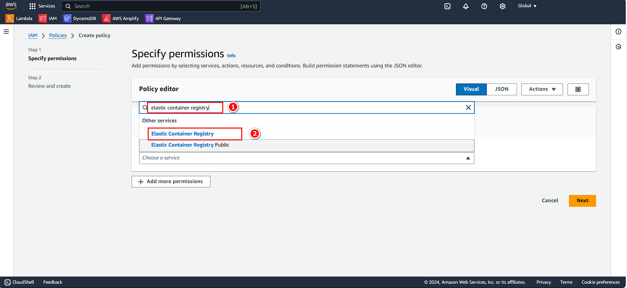Click the orange Next button
Viewport: 627px width, 288px height.
tap(582, 201)
